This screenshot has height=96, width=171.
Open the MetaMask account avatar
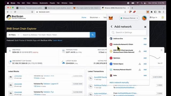[144, 18]
